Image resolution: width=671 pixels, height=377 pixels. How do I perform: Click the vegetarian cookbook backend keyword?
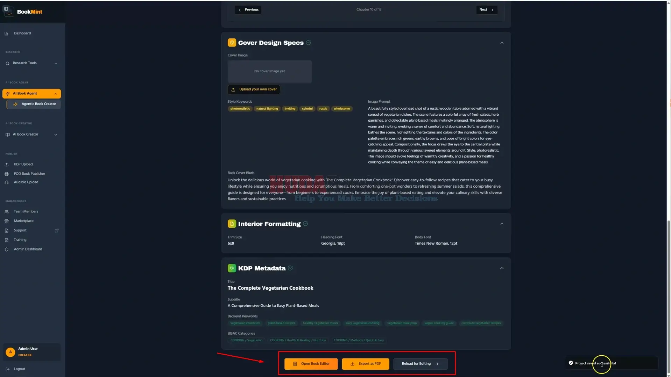coord(245,323)
